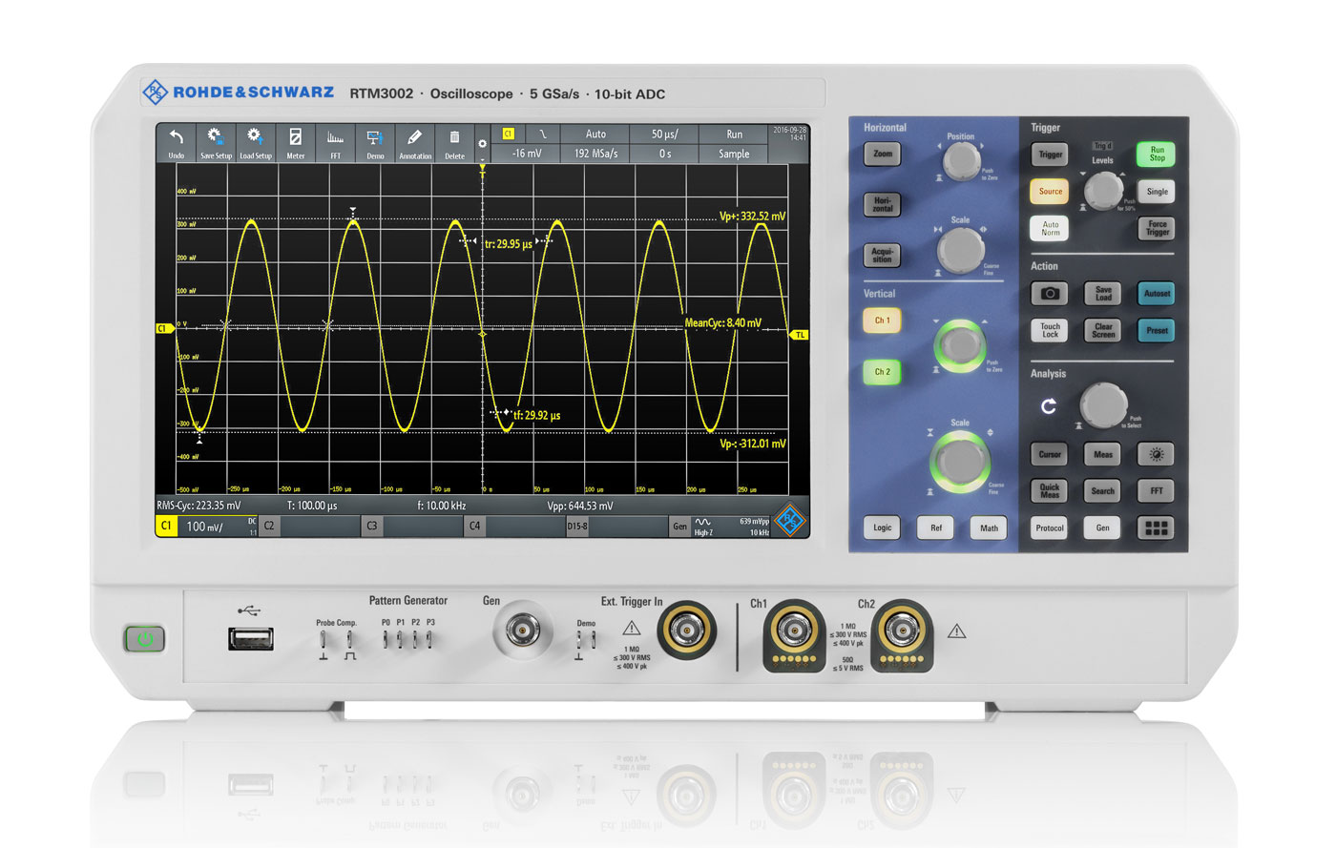Click the Load Setup icon
The width and height of the screenshot is (1336, 848).
[x=255, y=142]
